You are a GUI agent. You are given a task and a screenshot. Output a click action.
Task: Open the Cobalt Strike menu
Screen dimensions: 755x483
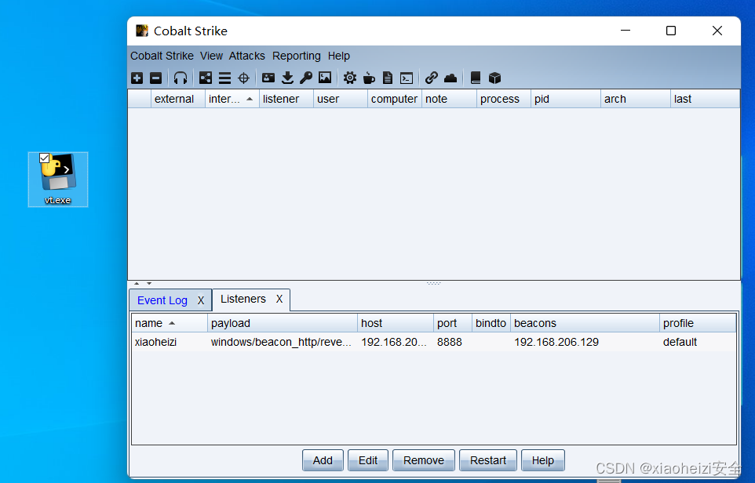pyautogui.click(x=162, y=56)
